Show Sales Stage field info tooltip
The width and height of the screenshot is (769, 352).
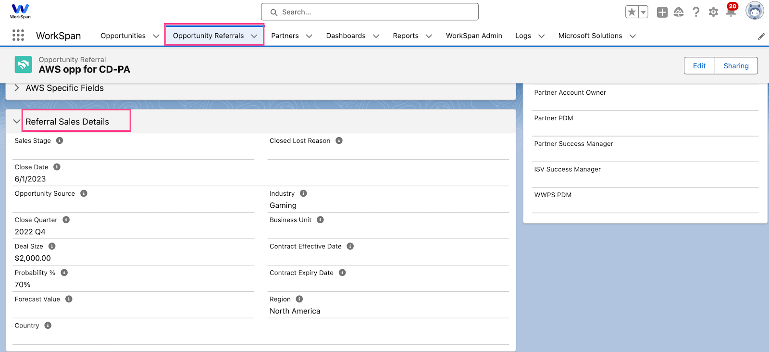pyautogui.click(x=60, y=140)
